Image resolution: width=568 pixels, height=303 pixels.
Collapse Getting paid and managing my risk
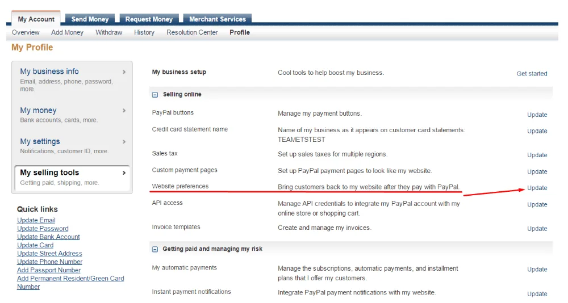pyautogui.click(x=155, y=249)
